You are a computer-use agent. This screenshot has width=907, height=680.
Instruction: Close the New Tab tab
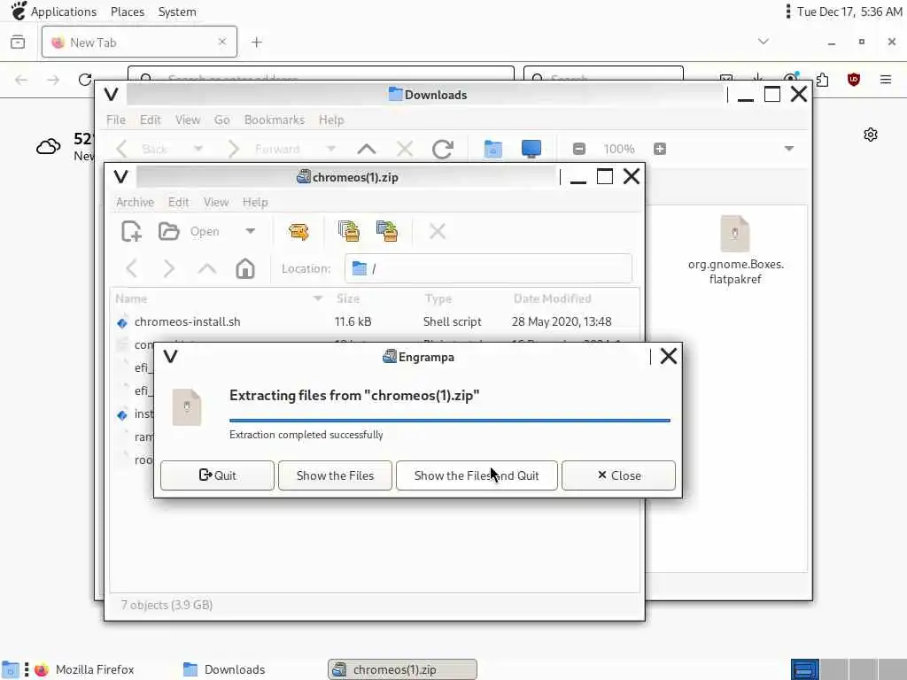click(222, 42)
